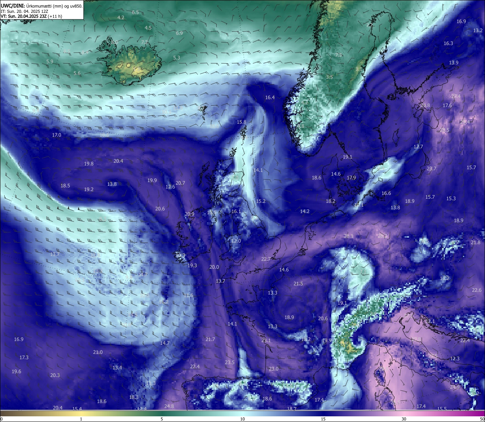Click the 5.3 value east of Iceland
This screenshot has height=422, width=485.
(177, 58)
